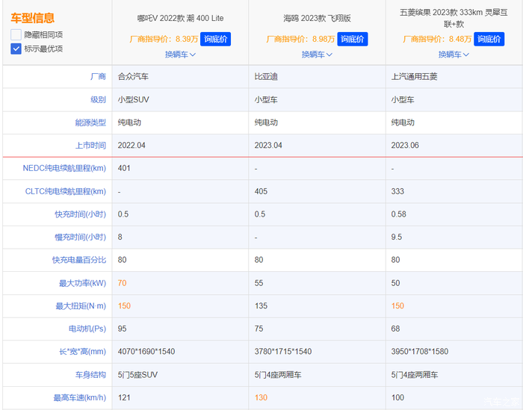Open 换辆车 dropdown under 海鸥
The height and width of the screenshot is (410, 523).
click(317, 55)
